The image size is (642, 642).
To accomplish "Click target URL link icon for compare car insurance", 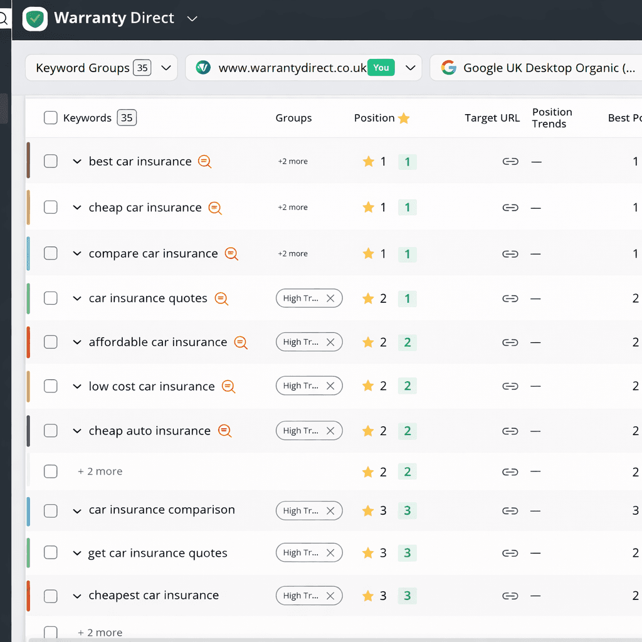I will [510, 255].
